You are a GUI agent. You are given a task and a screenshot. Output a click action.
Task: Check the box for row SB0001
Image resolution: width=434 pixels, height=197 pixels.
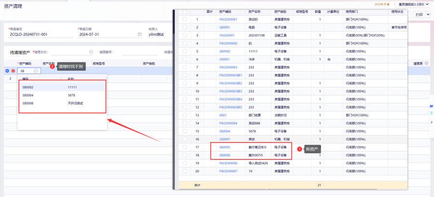[x=185, y=27]
